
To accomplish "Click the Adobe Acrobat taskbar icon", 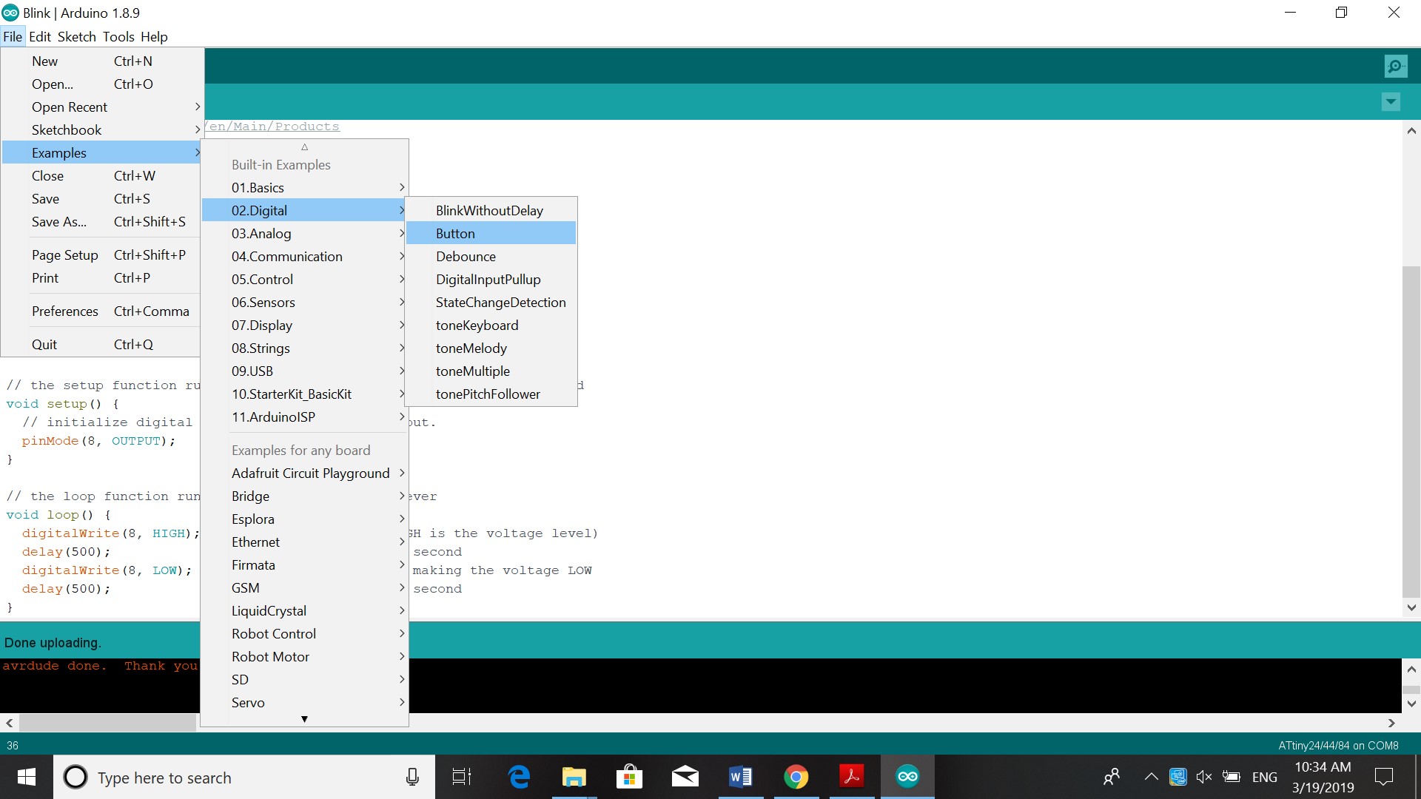I will 852,777.
